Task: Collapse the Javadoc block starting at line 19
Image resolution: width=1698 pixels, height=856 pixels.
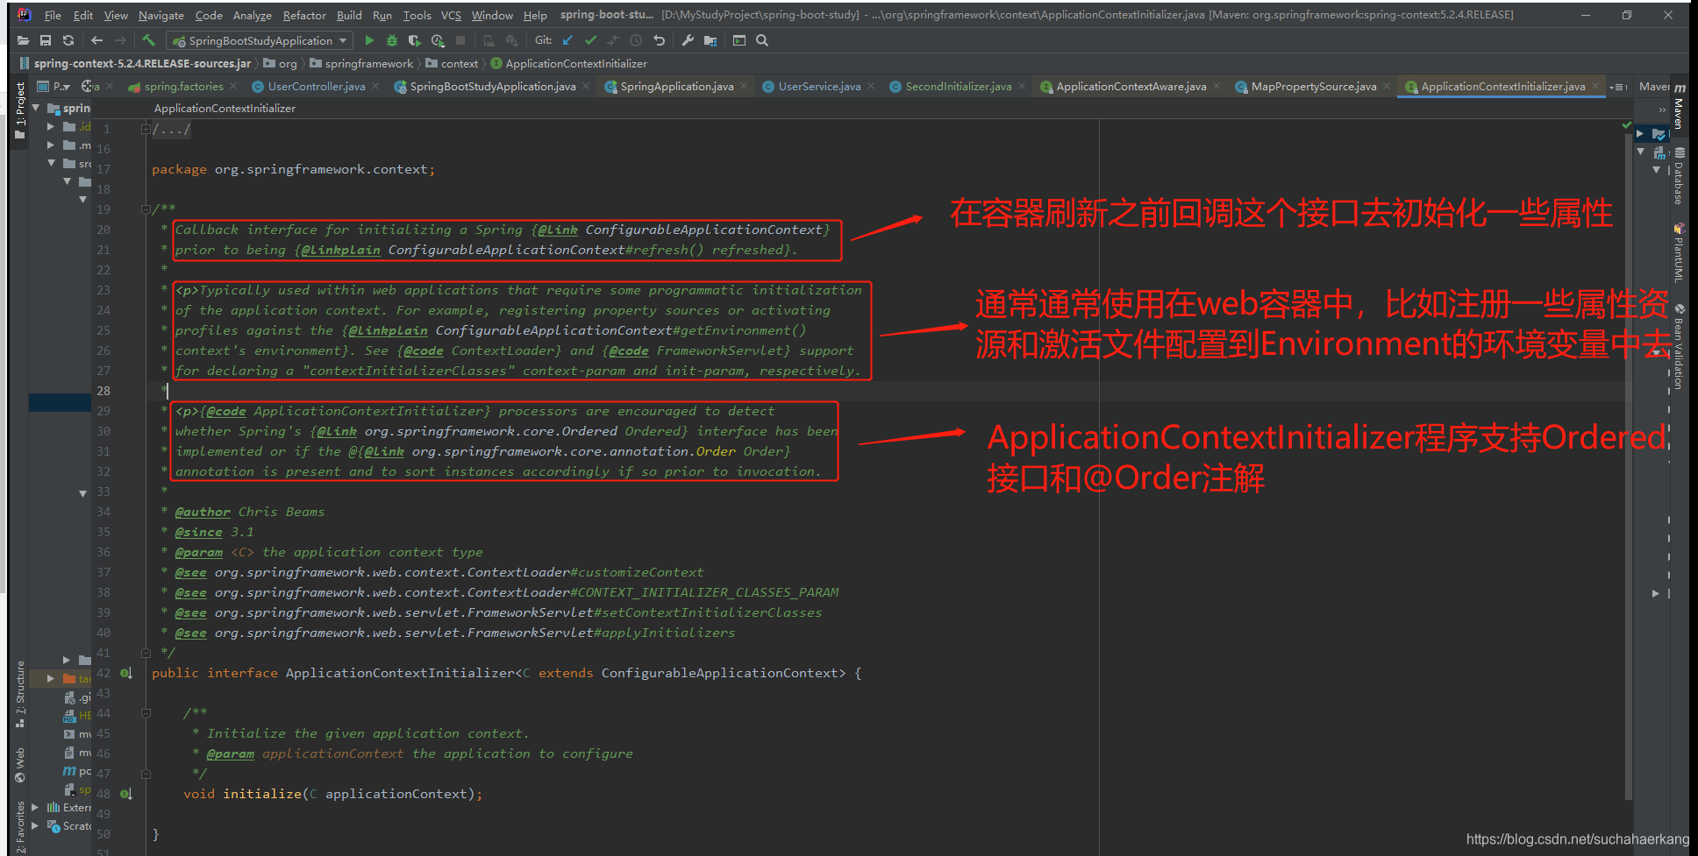Action: point(146,209)
